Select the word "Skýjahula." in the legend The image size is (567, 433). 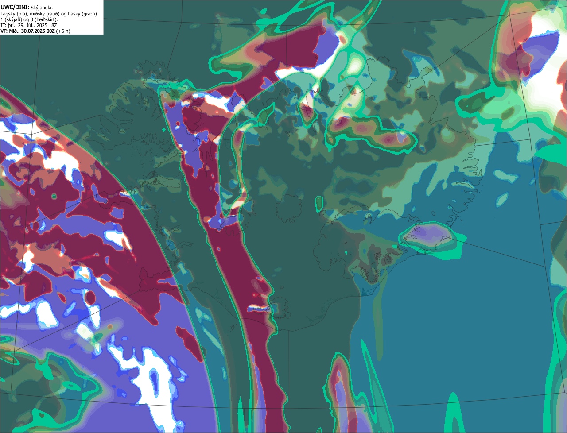pyautogui.click(x=42, y=8)
